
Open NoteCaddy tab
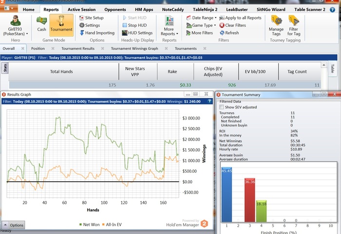click(x=173, y=10)
